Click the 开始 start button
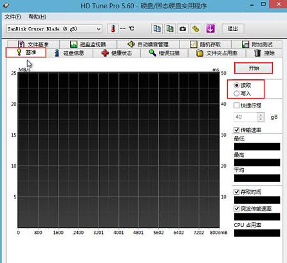This screenshot has width=287, height=263. (254, 68)
